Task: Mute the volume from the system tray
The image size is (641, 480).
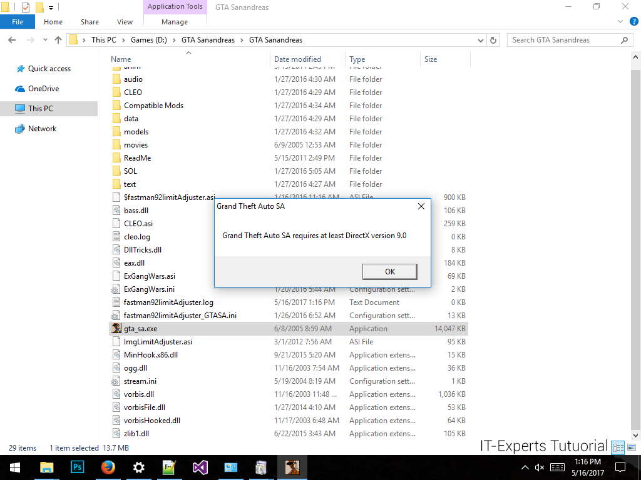Action: point(540,467)
